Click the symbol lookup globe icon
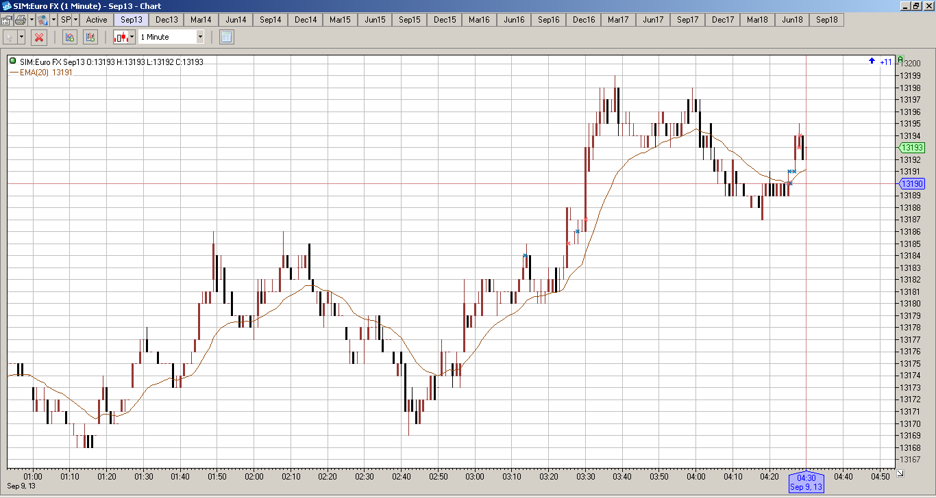This screenshot has width=936, height=498. [42, 20]
